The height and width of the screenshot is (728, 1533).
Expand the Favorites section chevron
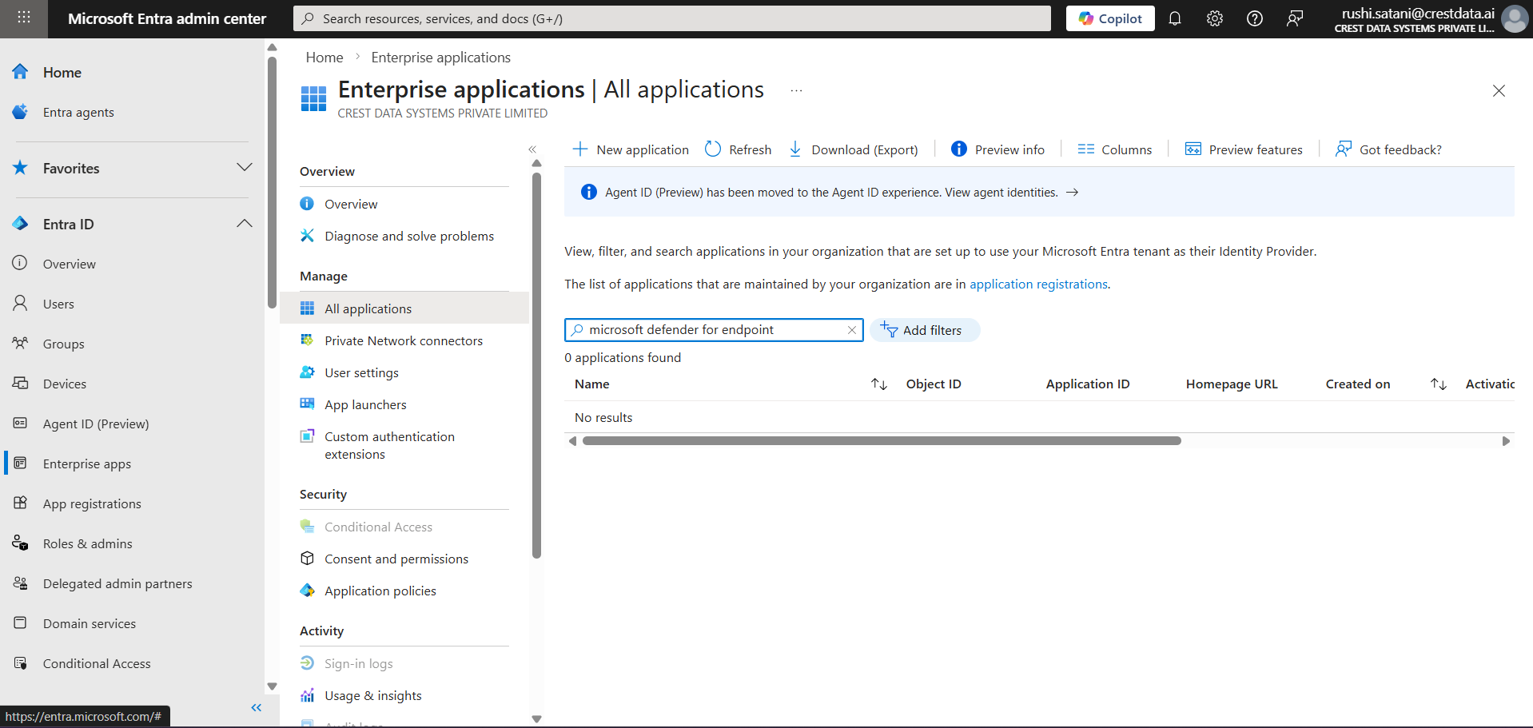[245, 168]
